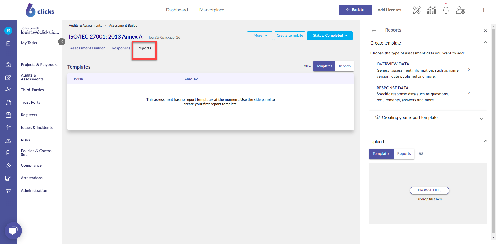Open Third-Parties menu item
The width and height of the screenshot is (500, 244).
32,90
